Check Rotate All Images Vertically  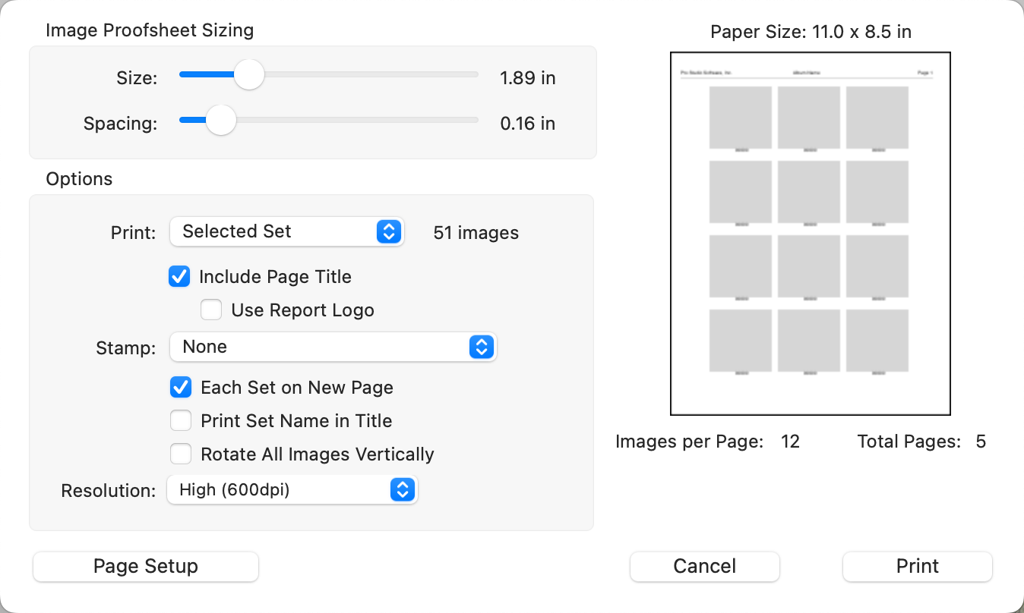181,454
